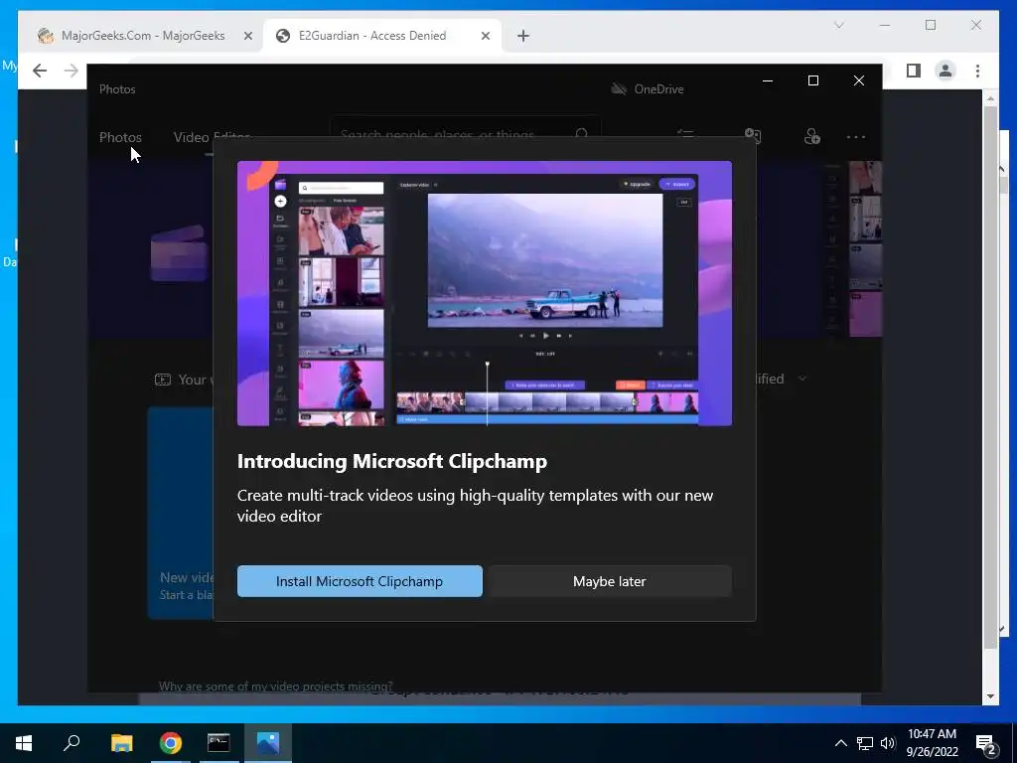The height and width of the screenshot is (763, 1017).
Task: Minimize the Photos app window
Action: tap(768, 80)
